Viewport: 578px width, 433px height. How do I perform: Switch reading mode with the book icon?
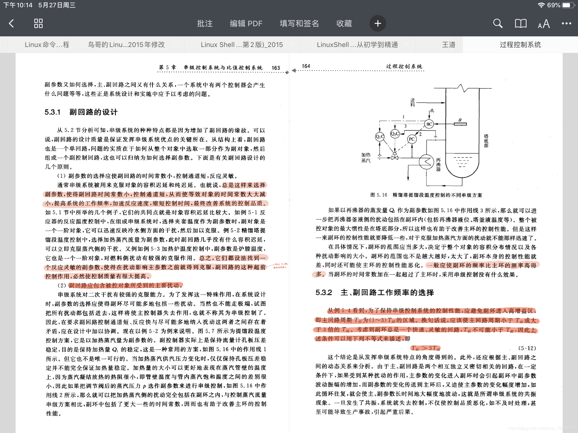click(x=521, y=23)
